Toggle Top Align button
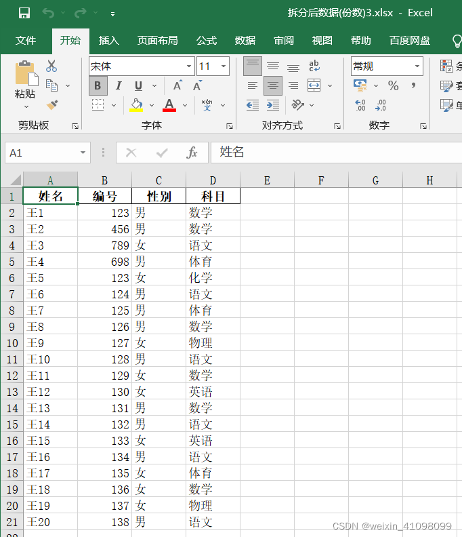462x537 pixels. 253,66
